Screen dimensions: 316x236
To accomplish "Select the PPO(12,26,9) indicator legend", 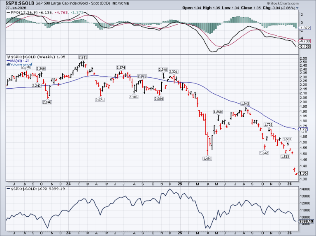I will click(x=22, y=13).
